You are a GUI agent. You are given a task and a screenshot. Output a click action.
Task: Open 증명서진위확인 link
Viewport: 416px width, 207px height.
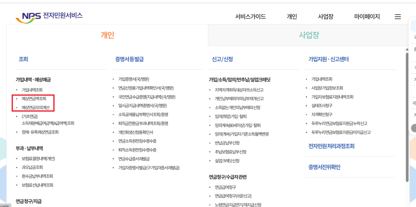(x=324, y=167)
